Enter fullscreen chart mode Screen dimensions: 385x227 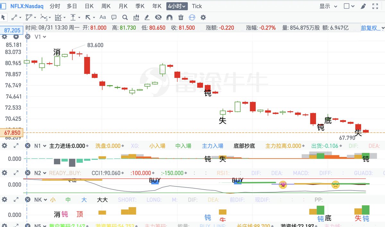375,6
